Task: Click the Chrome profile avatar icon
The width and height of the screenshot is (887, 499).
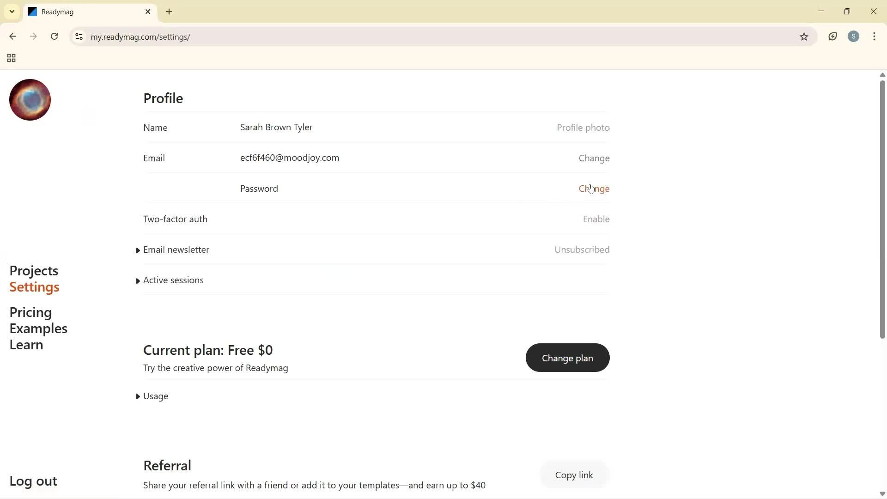Action: coord(854,37)
